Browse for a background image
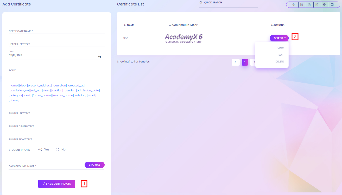This screenshot has width=342, height=195. coord(94,165)
